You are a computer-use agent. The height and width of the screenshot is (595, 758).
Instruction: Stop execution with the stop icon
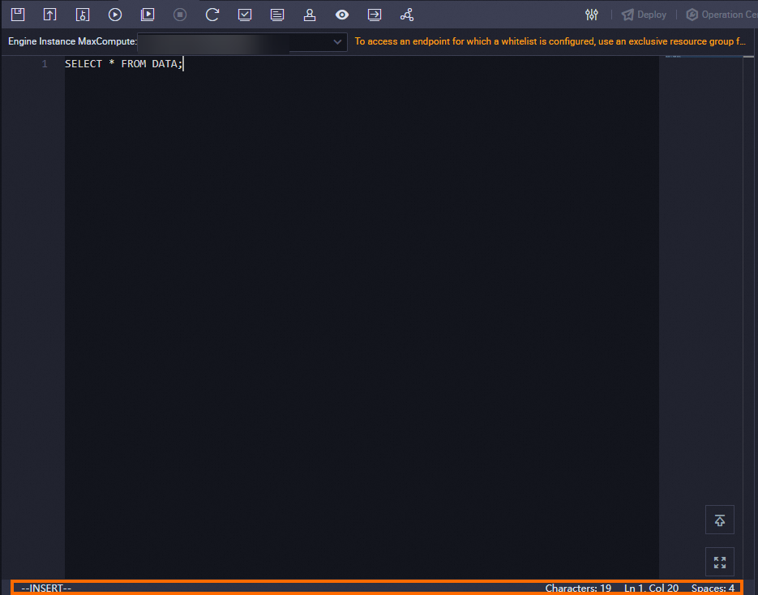pyautogui.click(x=180, y=15)
